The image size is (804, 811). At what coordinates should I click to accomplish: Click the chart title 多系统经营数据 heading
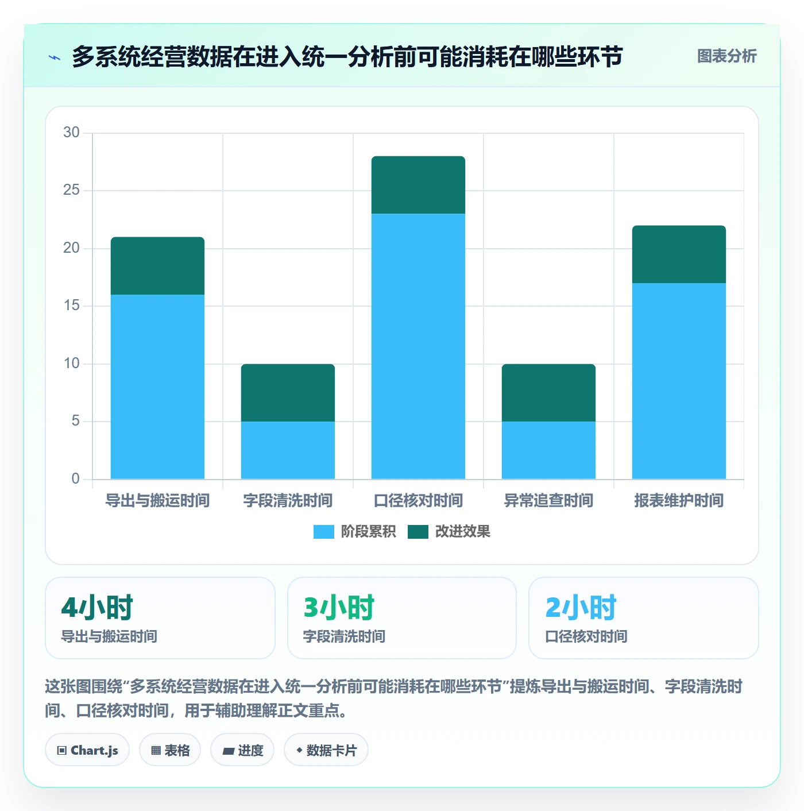coord(347,57)
